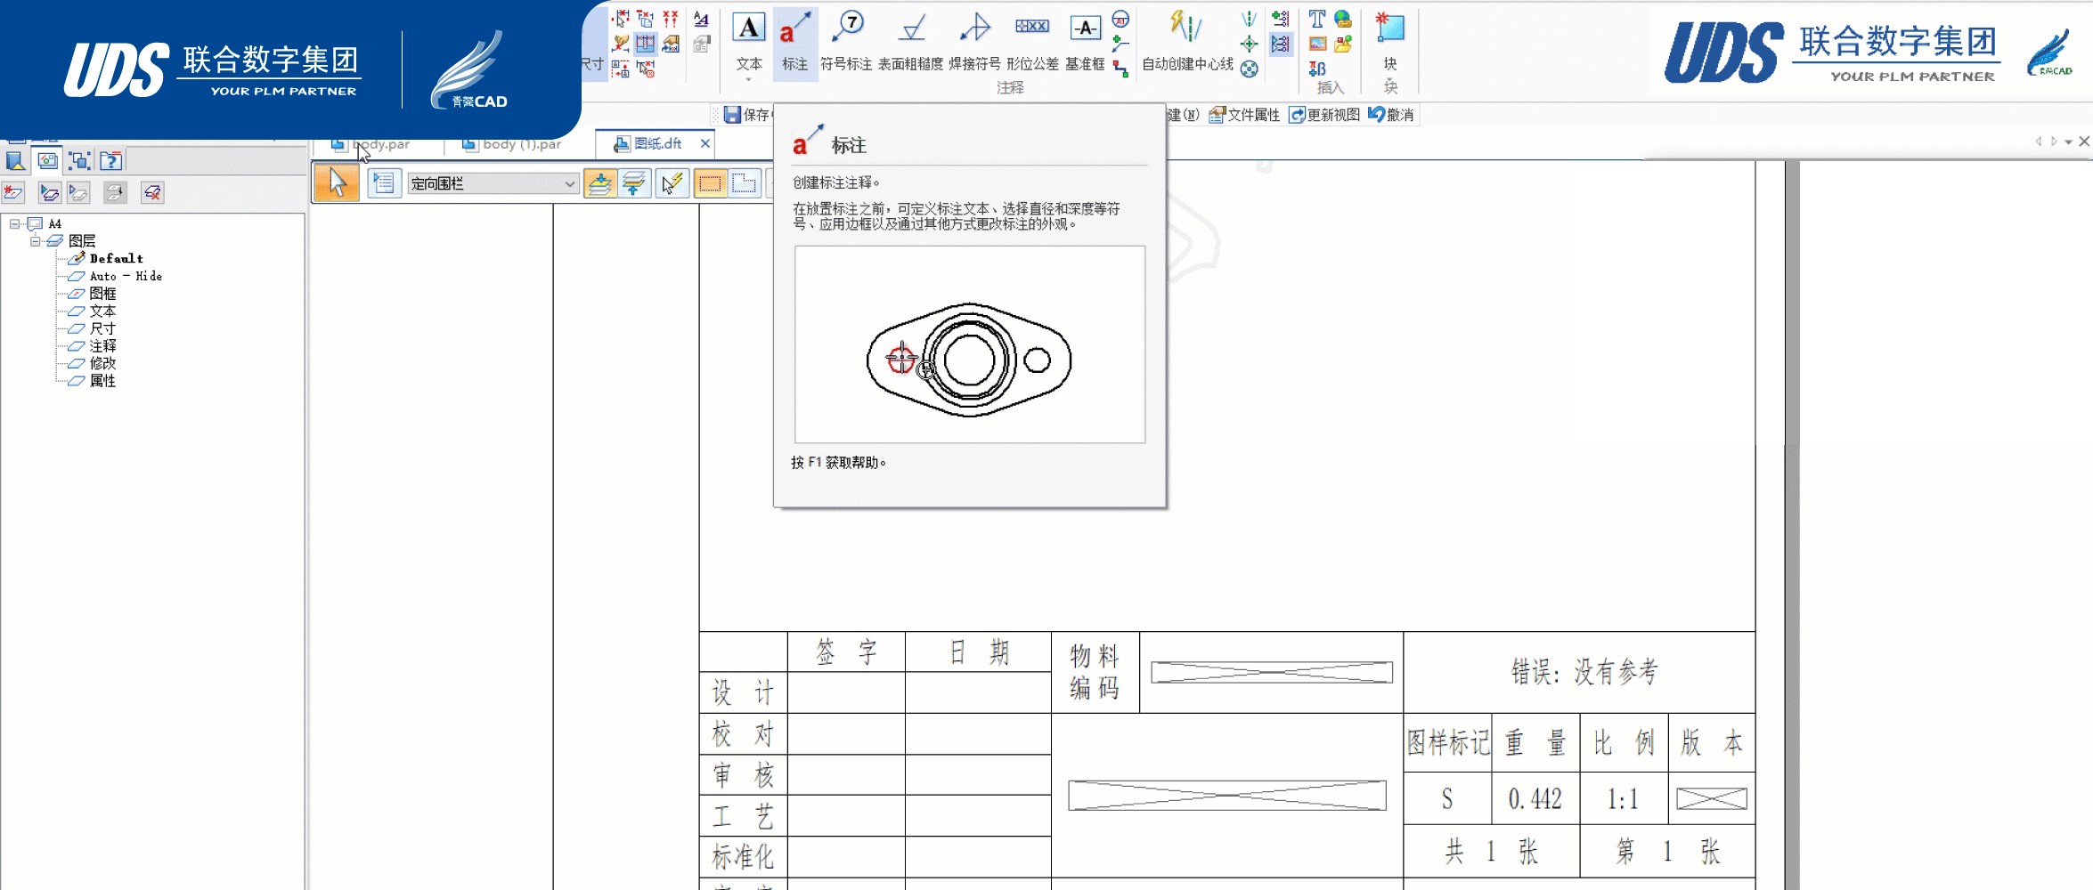Click the hyperlink globe icon in Insert group
This screenshot has height=890, width=2093.
(1343, 19)
